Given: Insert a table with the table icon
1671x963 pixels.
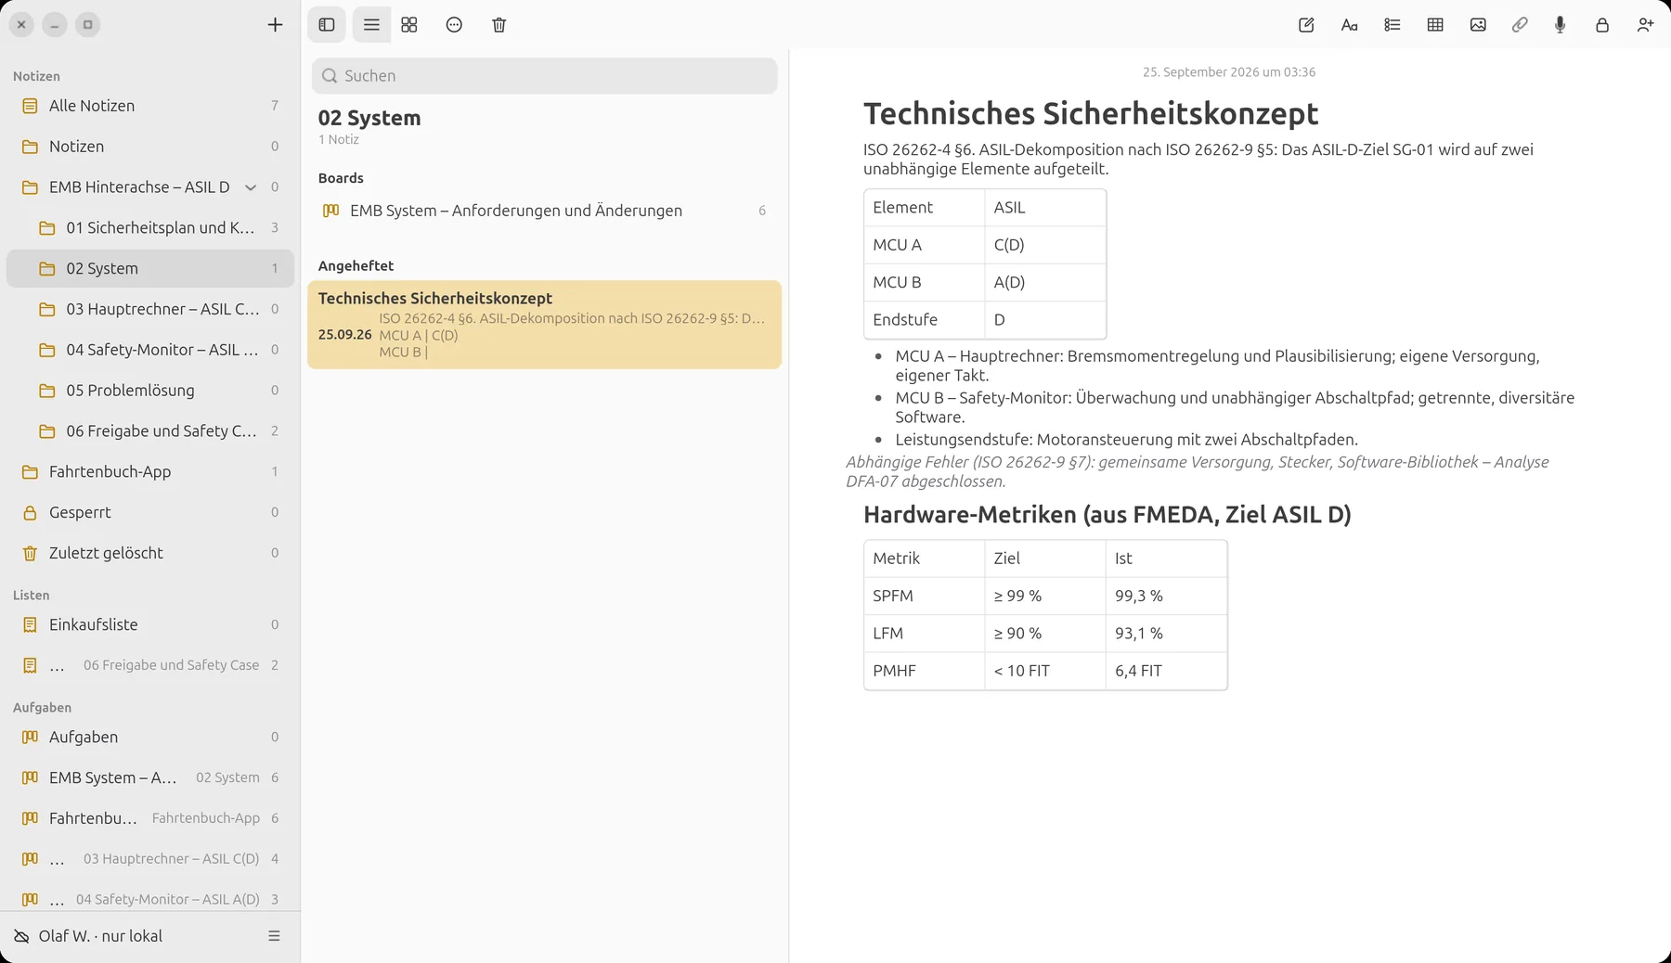Looking at the screenshot, I should click(x=1435, y=25).
